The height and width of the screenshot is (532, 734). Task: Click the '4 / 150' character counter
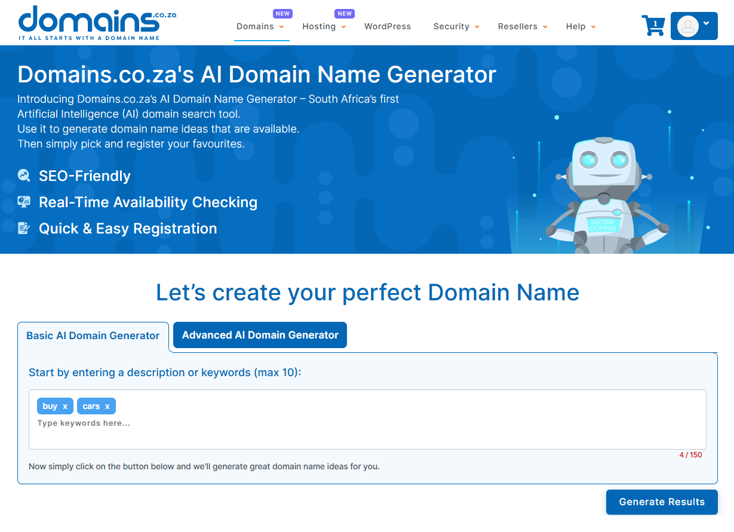[x=690, y=455]
